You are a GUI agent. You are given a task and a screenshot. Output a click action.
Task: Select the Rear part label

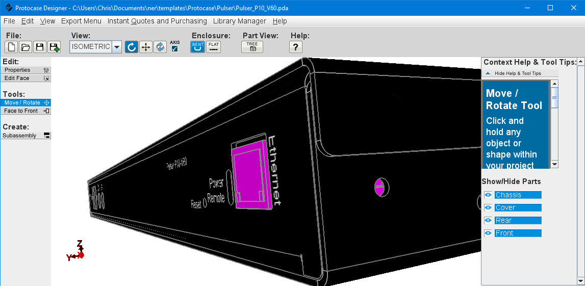point(518,220)
